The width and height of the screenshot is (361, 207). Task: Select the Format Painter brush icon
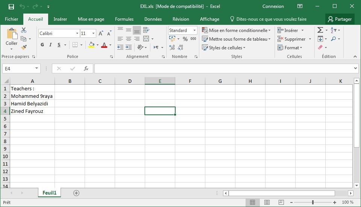coord(24,47)
